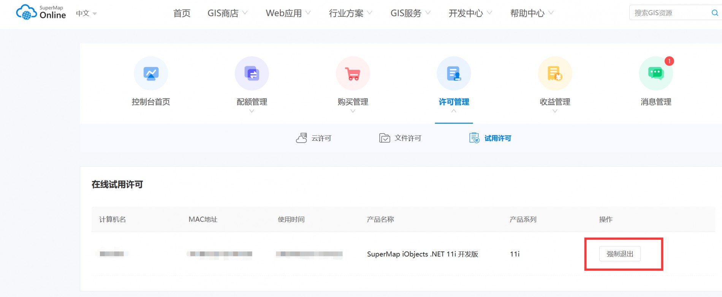Switch to the 试用许可 tab label
722x297 pixels.
point(498,138)
